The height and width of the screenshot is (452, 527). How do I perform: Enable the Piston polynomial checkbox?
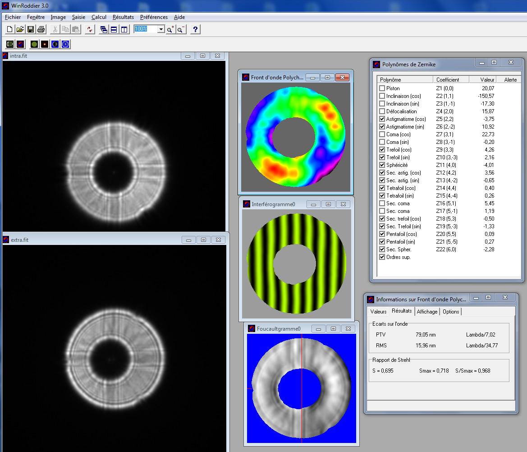382,88
